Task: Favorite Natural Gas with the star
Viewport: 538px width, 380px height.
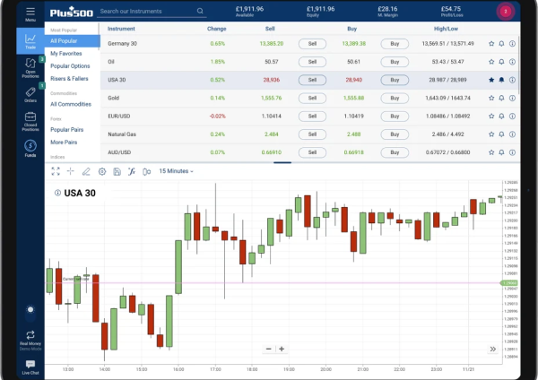Action: [491, 134]
